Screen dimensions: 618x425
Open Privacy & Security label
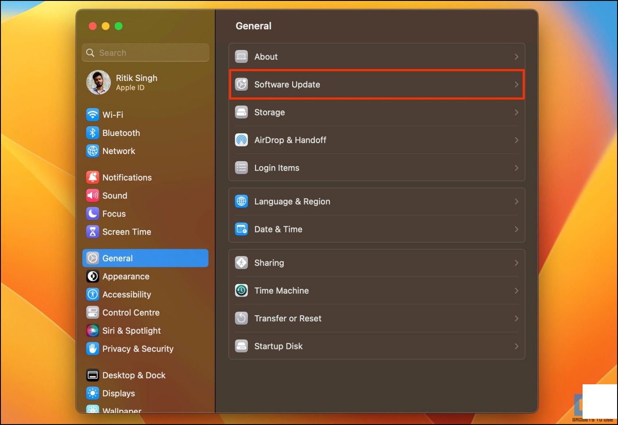point(138,349)
